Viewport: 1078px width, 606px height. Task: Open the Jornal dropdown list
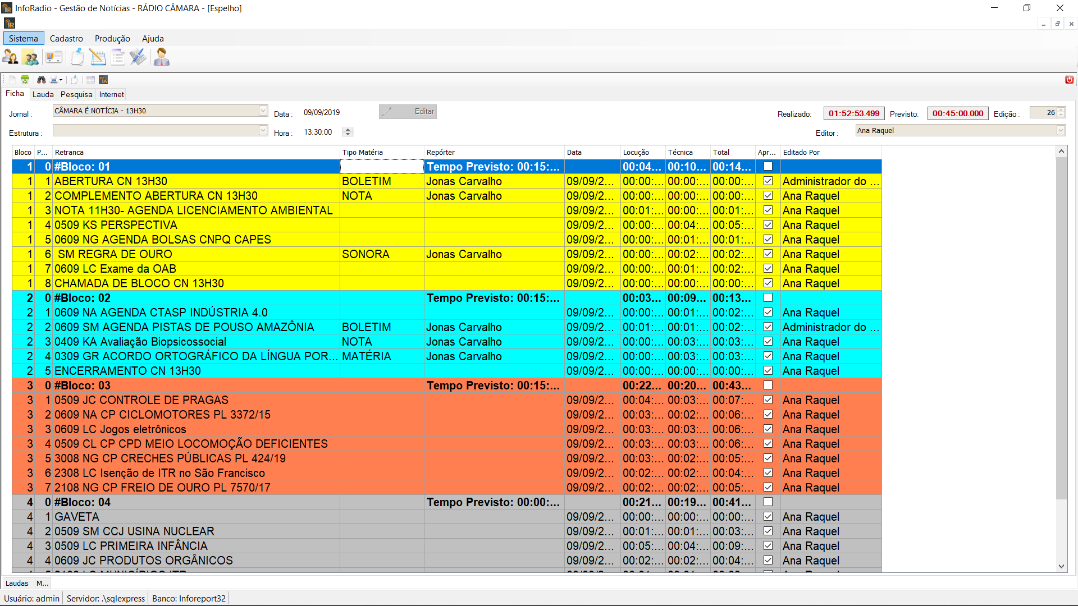[x=263, y=111]
